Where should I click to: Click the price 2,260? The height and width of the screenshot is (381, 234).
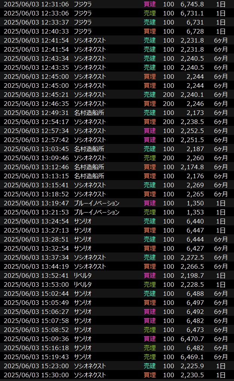point(195,158)
